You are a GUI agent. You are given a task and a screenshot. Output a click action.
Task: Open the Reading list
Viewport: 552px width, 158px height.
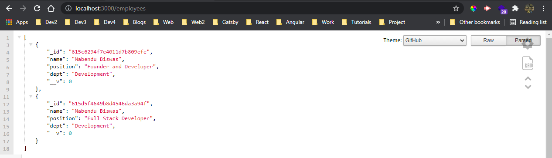[x=528, y=22]
